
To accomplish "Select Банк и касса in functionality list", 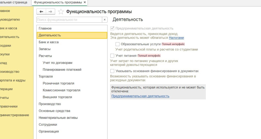I will [x=49, y=42].
